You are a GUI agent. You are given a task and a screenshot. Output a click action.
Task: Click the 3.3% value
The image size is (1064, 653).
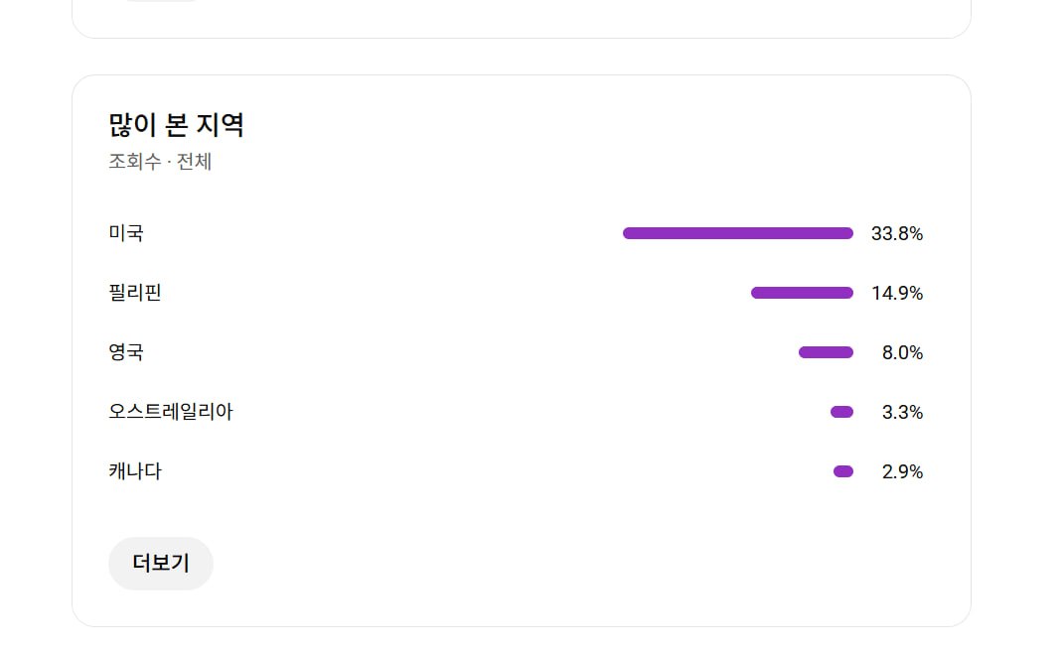click(x=902, y=413)
